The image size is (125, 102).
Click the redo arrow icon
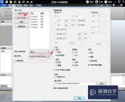[x=31, y=2]
